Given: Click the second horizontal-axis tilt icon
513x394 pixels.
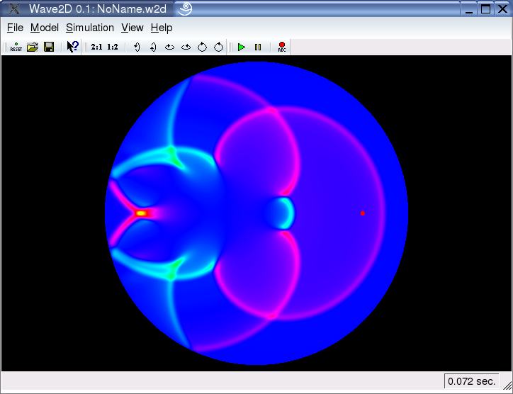Looking at the screenshot, I should pos(186,47).
